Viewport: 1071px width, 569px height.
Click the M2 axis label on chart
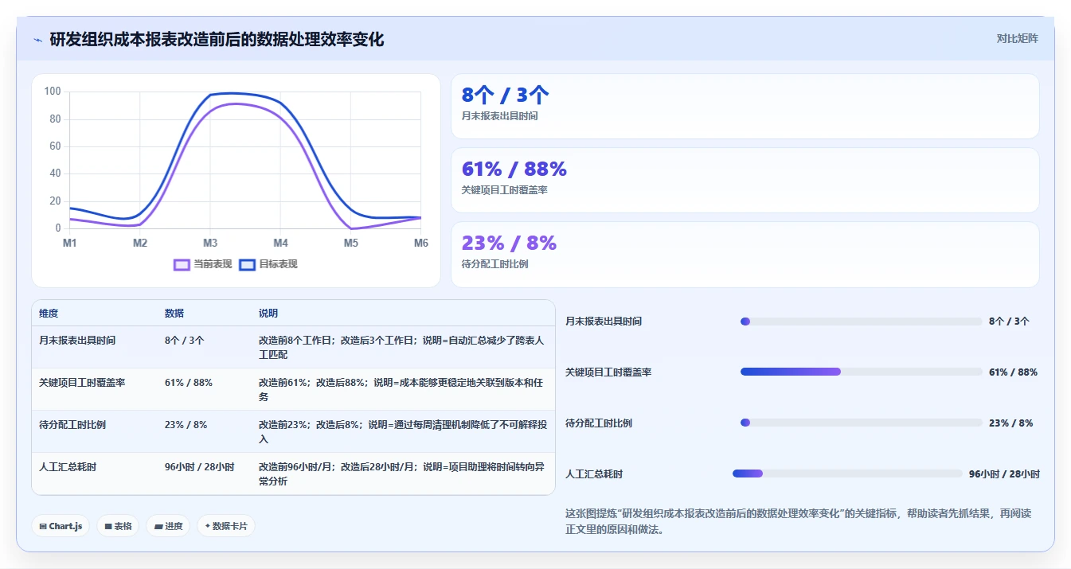[x=140, y=243]
